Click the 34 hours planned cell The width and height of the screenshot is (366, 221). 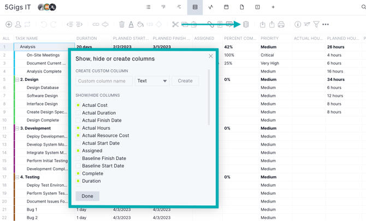click(335, 80)
